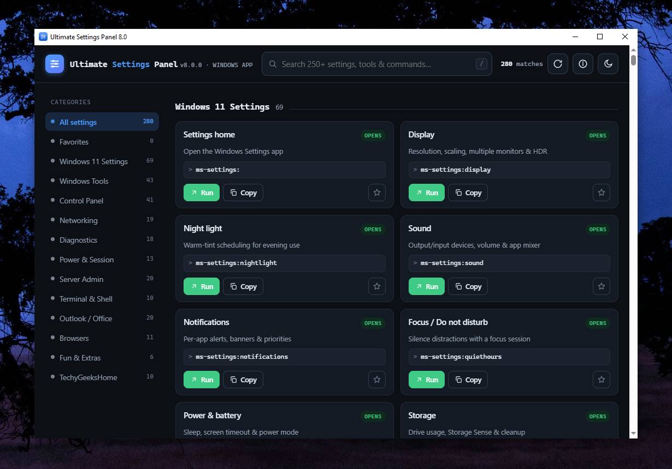Copy the ms-settings:nightlight command
Screen dimensions: 672x469
(243, 286)
